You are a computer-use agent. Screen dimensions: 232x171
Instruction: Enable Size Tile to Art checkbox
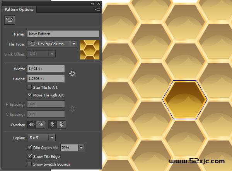tap(30, 88)
